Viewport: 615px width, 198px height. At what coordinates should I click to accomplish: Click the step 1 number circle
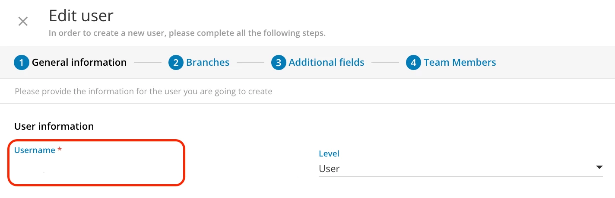21,63
